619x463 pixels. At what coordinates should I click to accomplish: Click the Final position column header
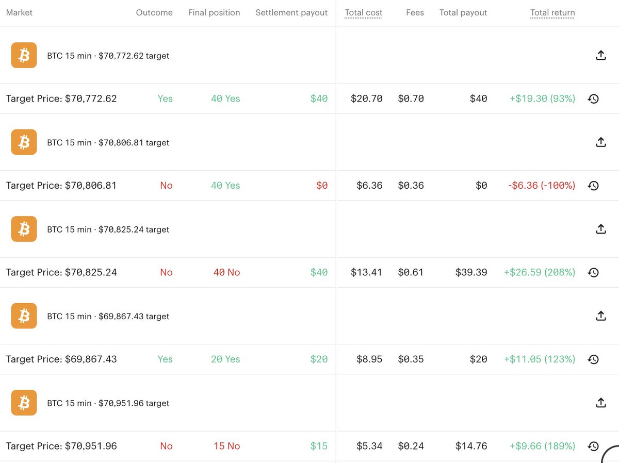coord(214,12)
